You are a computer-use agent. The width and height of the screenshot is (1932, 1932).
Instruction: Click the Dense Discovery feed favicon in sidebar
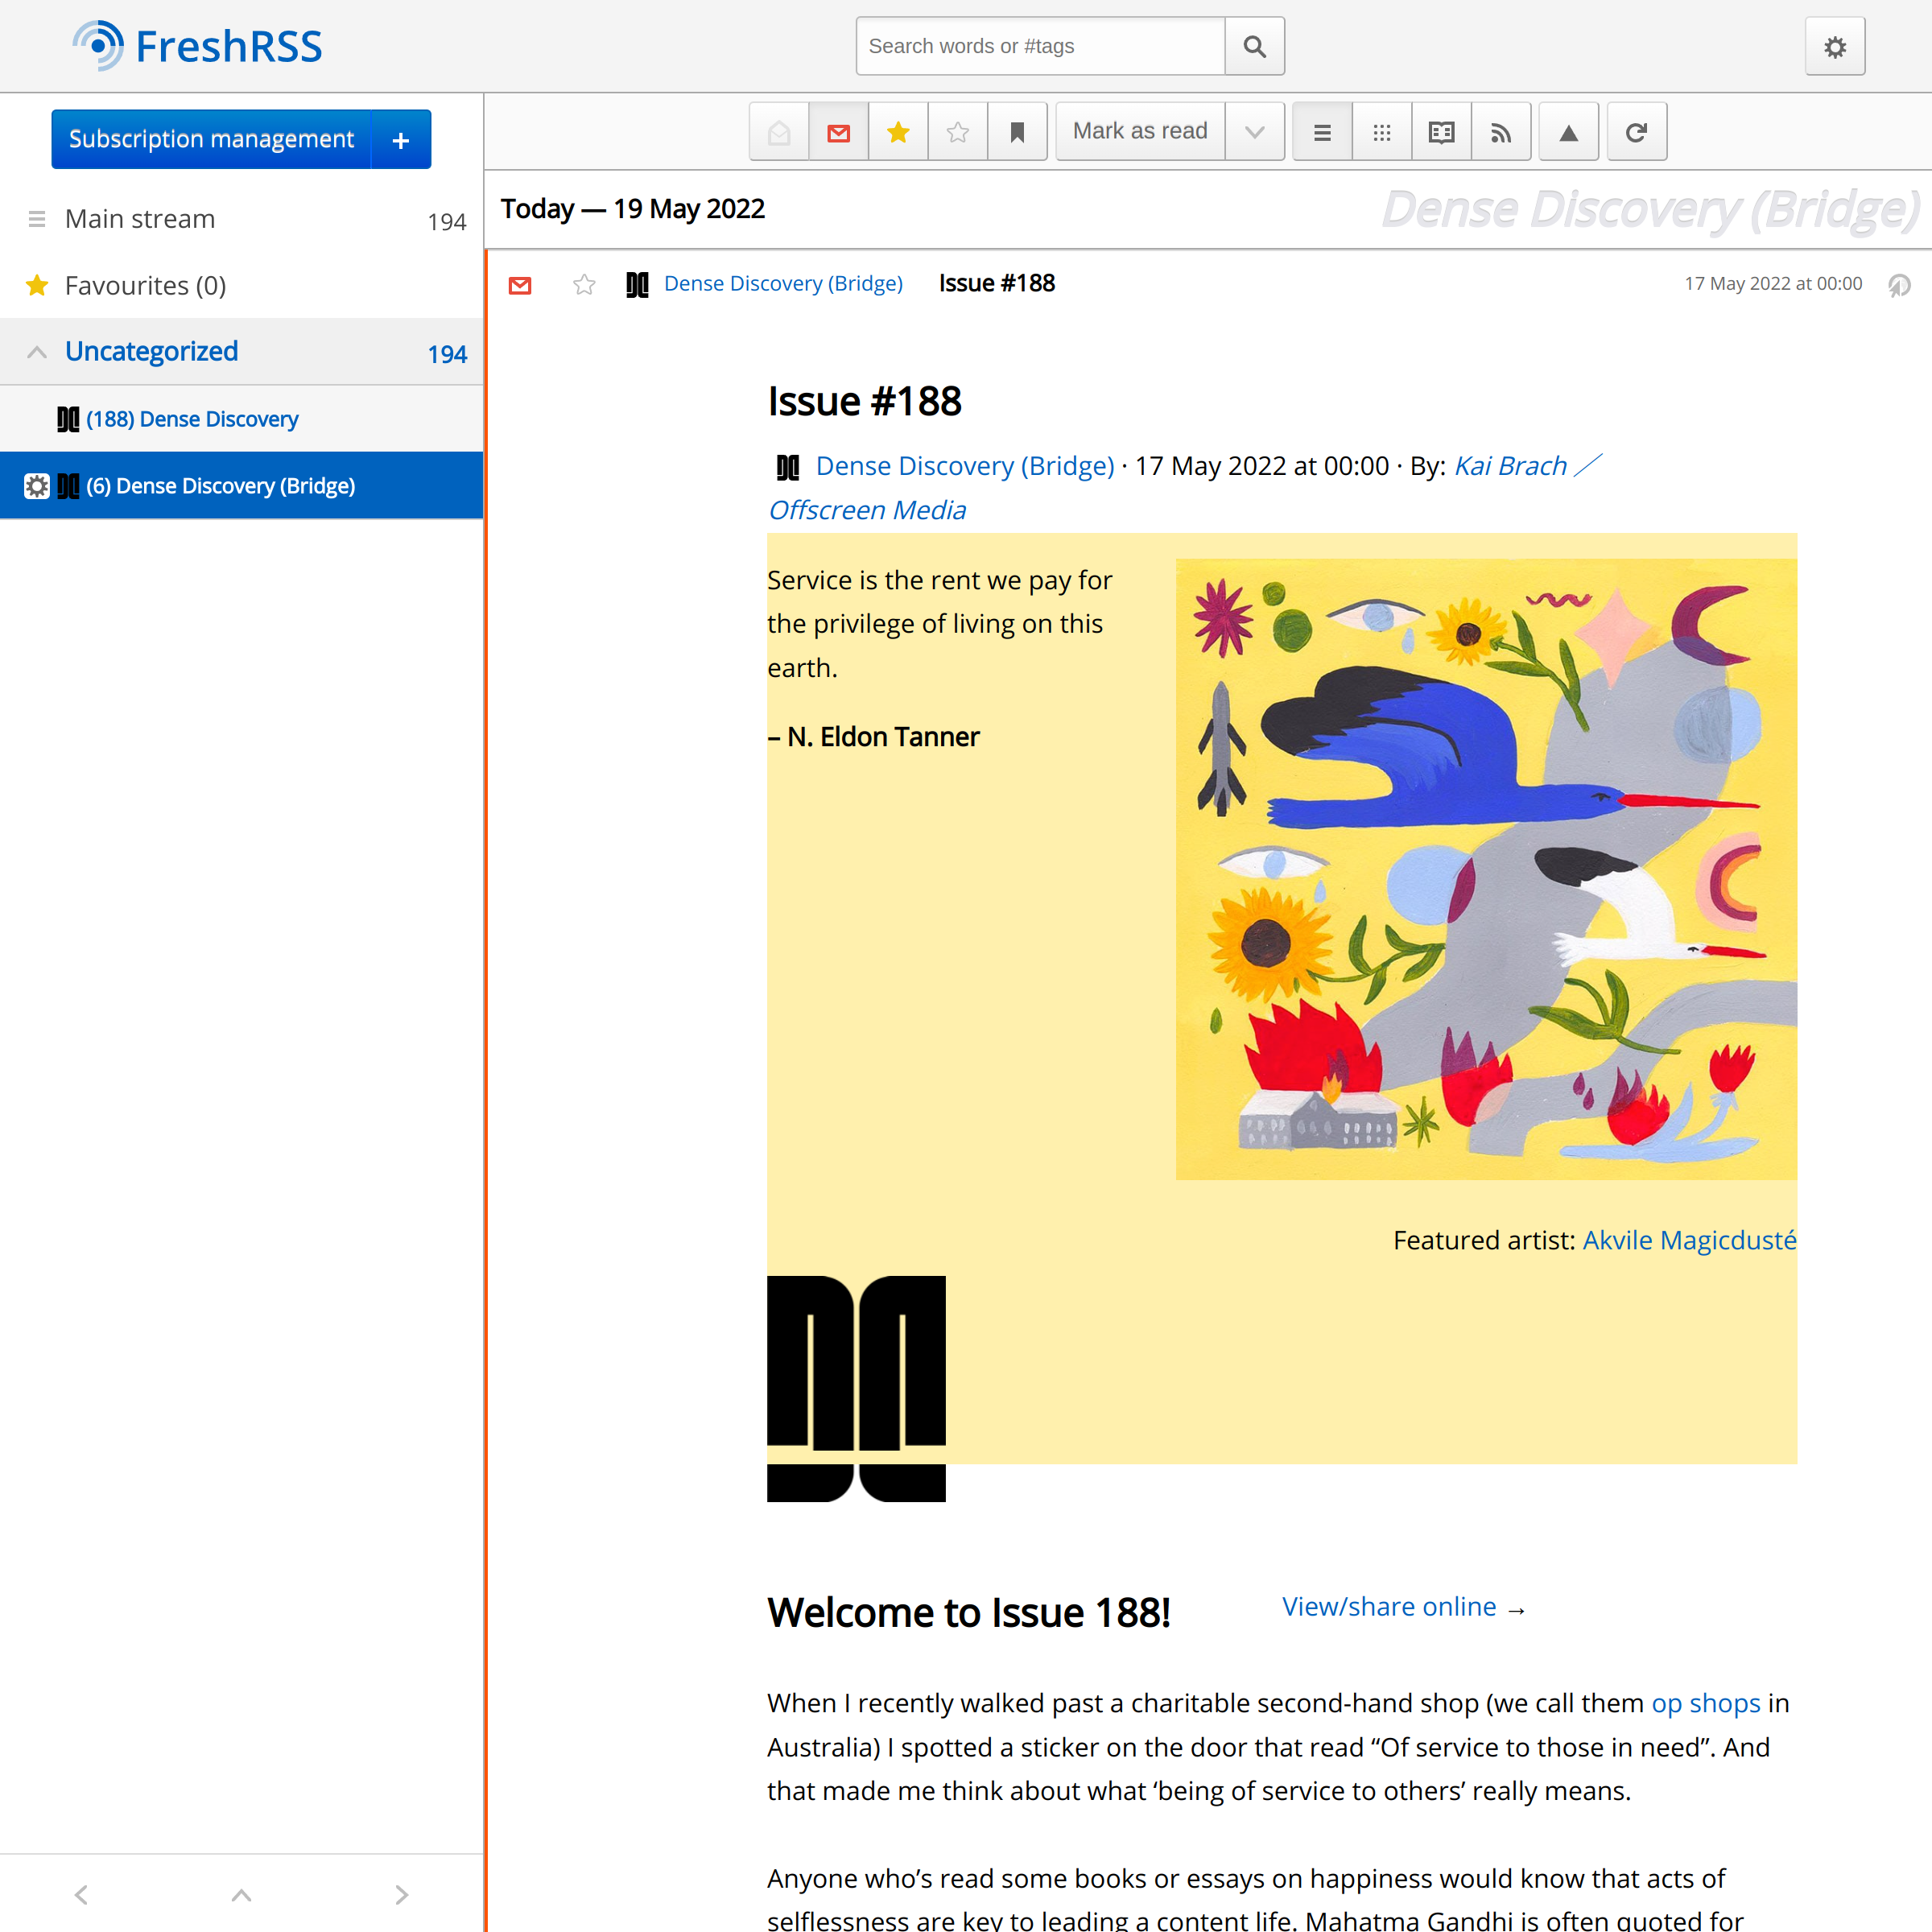(68, 419)
